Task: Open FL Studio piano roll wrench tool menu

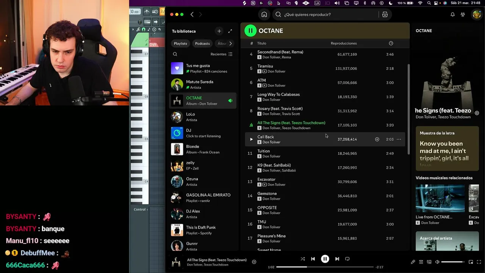Action: 138,30
